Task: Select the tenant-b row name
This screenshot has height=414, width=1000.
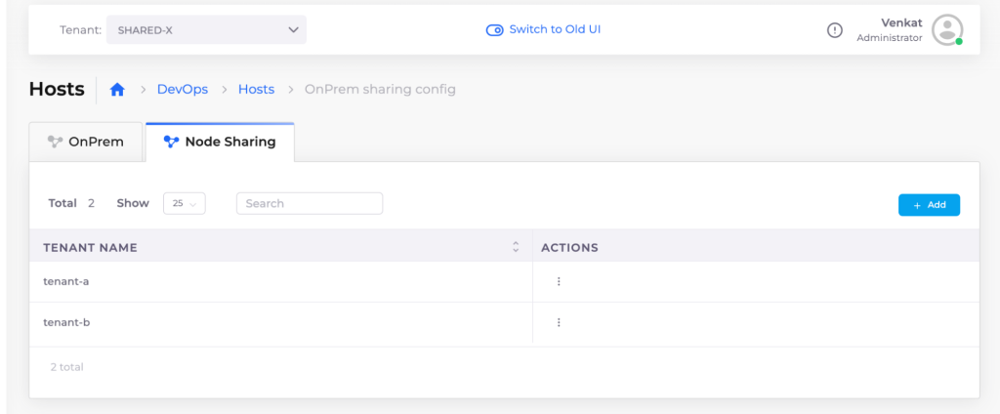Action: pyautogui.click(x=66, y=322)
